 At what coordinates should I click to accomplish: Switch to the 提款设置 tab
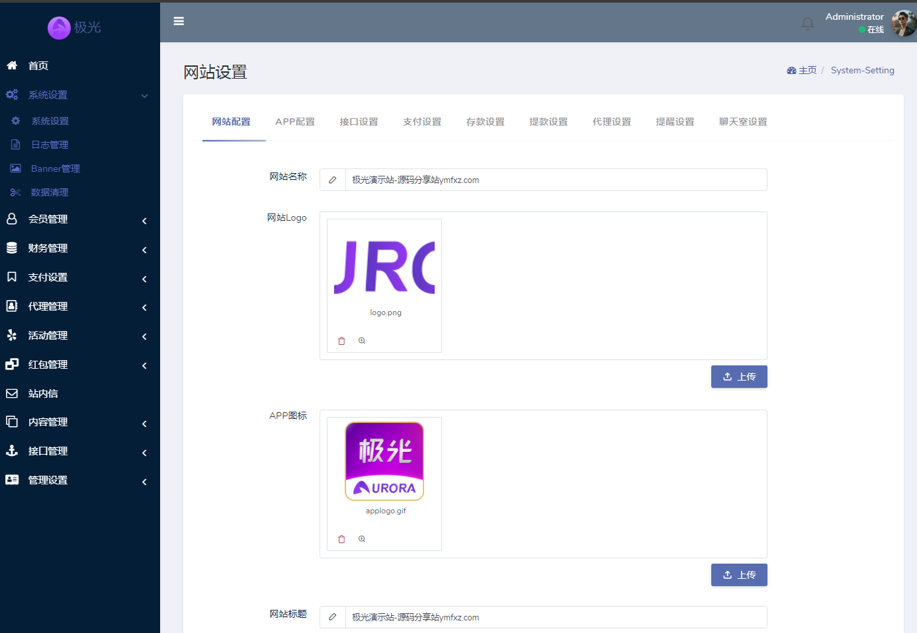coord(548,122)
